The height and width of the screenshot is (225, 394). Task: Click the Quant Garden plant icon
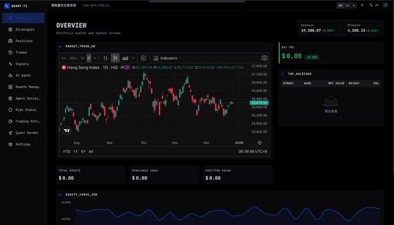click(10, 133)
